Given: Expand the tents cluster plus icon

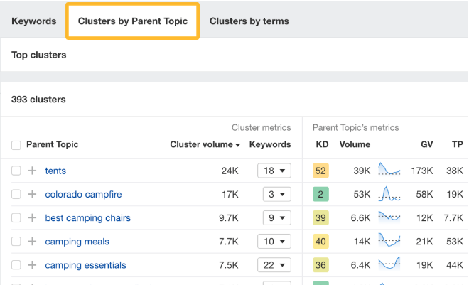Looking at the screenshot, I should coord(32,171).
